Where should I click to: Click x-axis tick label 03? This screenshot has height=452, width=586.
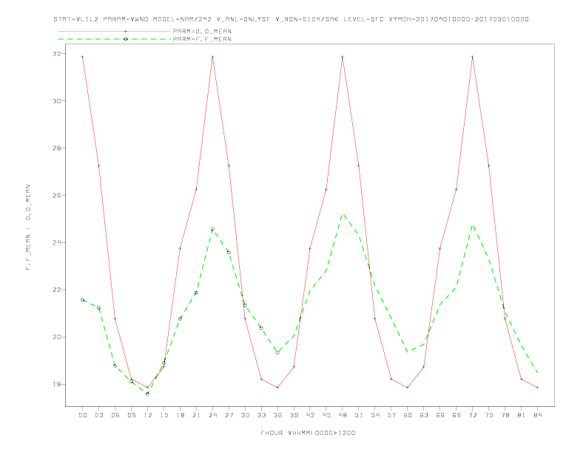[x=98, y=415]
